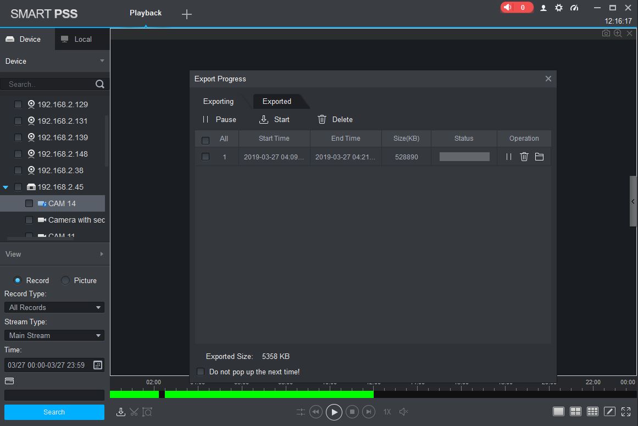
Task: Open custom layout edit icon
Action: (x=609, y=411)
